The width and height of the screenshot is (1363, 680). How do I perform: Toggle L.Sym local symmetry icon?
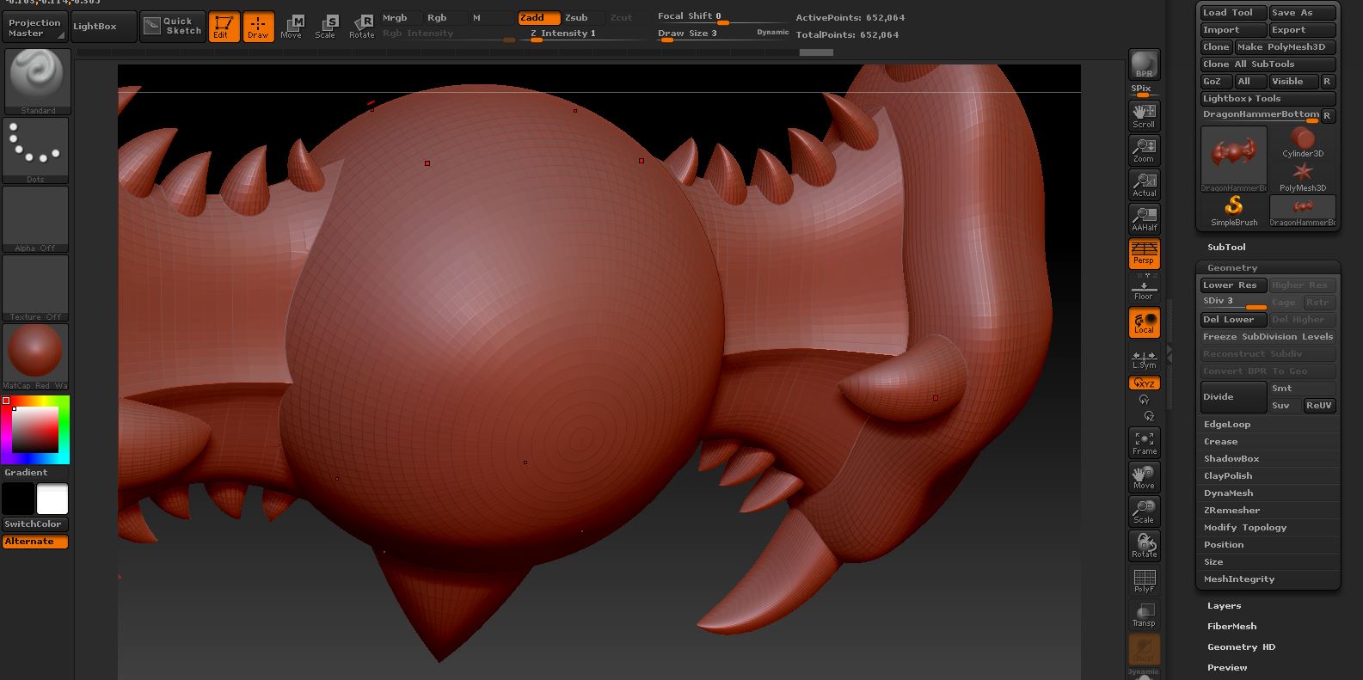(1144, 359)
